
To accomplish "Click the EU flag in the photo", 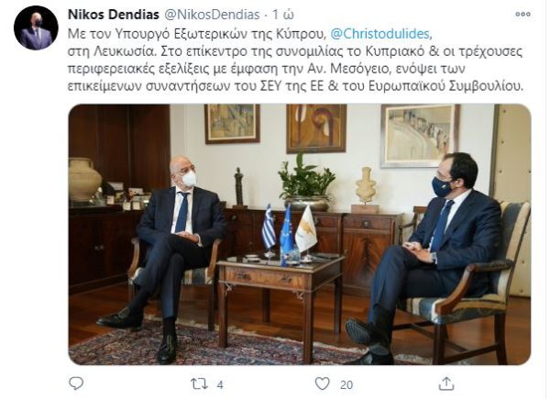I will 286,230.
